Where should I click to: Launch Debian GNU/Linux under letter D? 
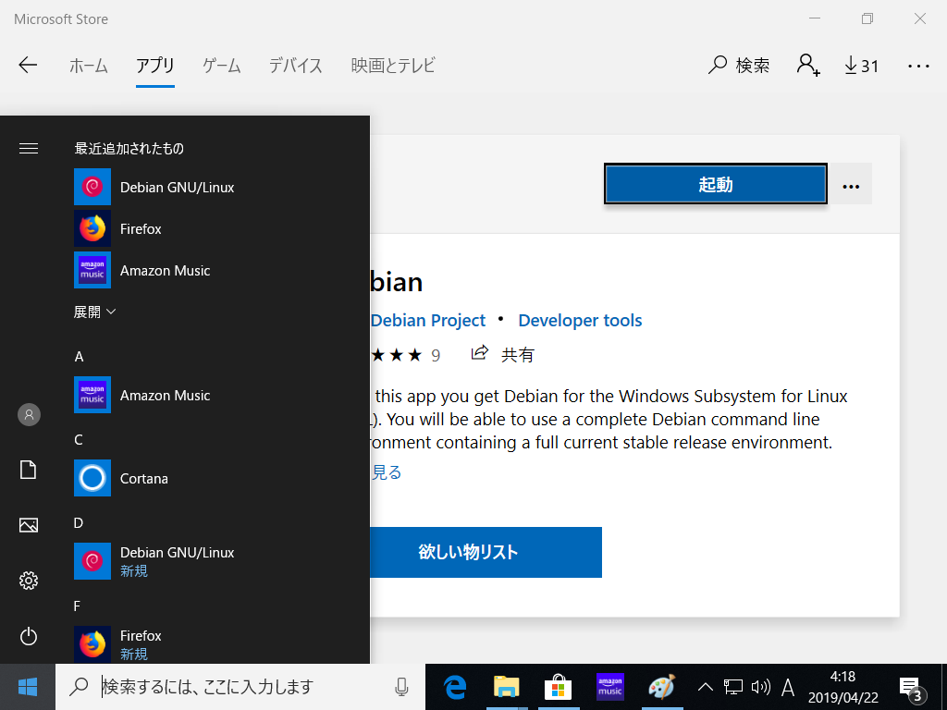point(221,561)
